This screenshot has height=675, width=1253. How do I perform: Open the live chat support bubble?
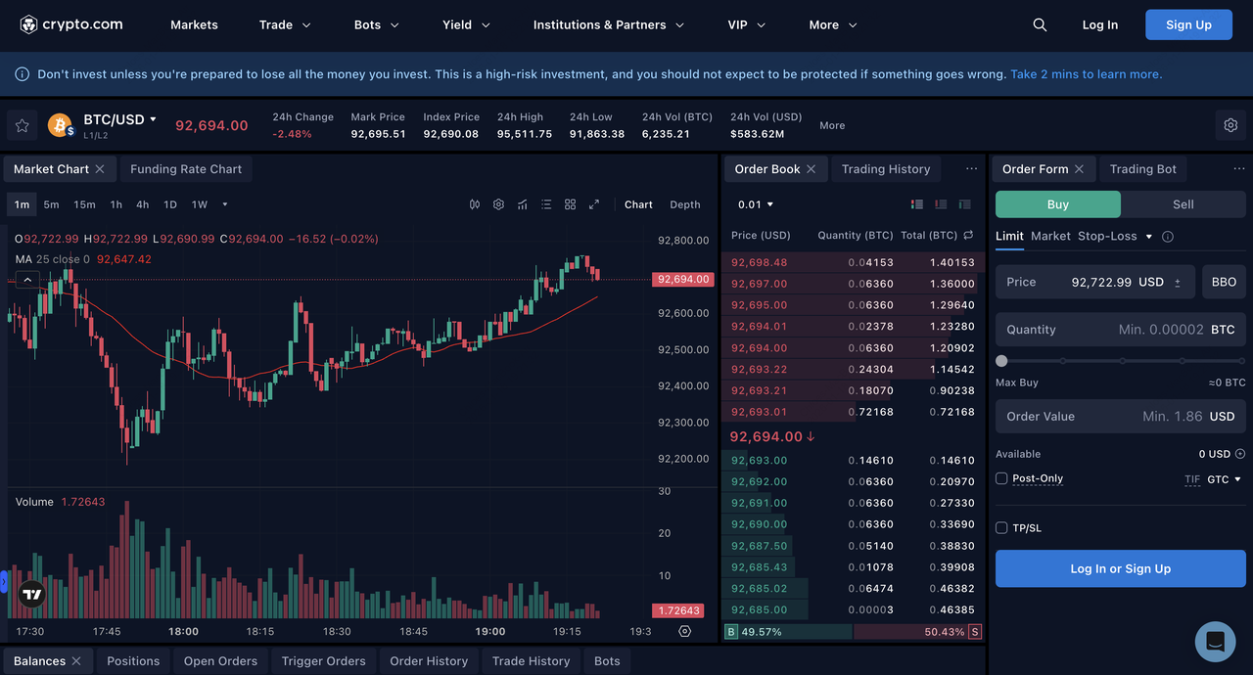click(x=1215, y=642)
